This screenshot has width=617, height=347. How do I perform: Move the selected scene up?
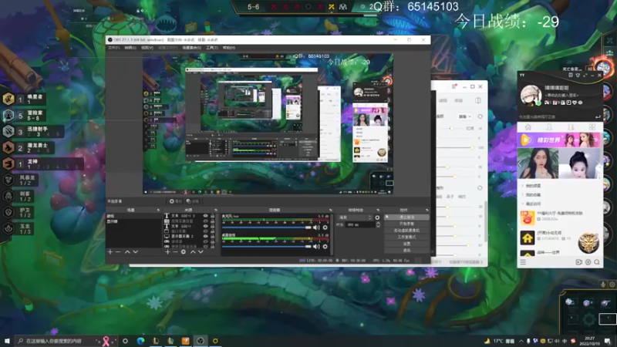(x=127, y=252)
